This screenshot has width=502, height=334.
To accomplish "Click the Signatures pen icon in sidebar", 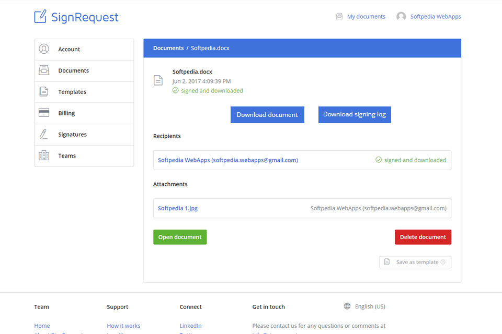I will click(43, 134).
